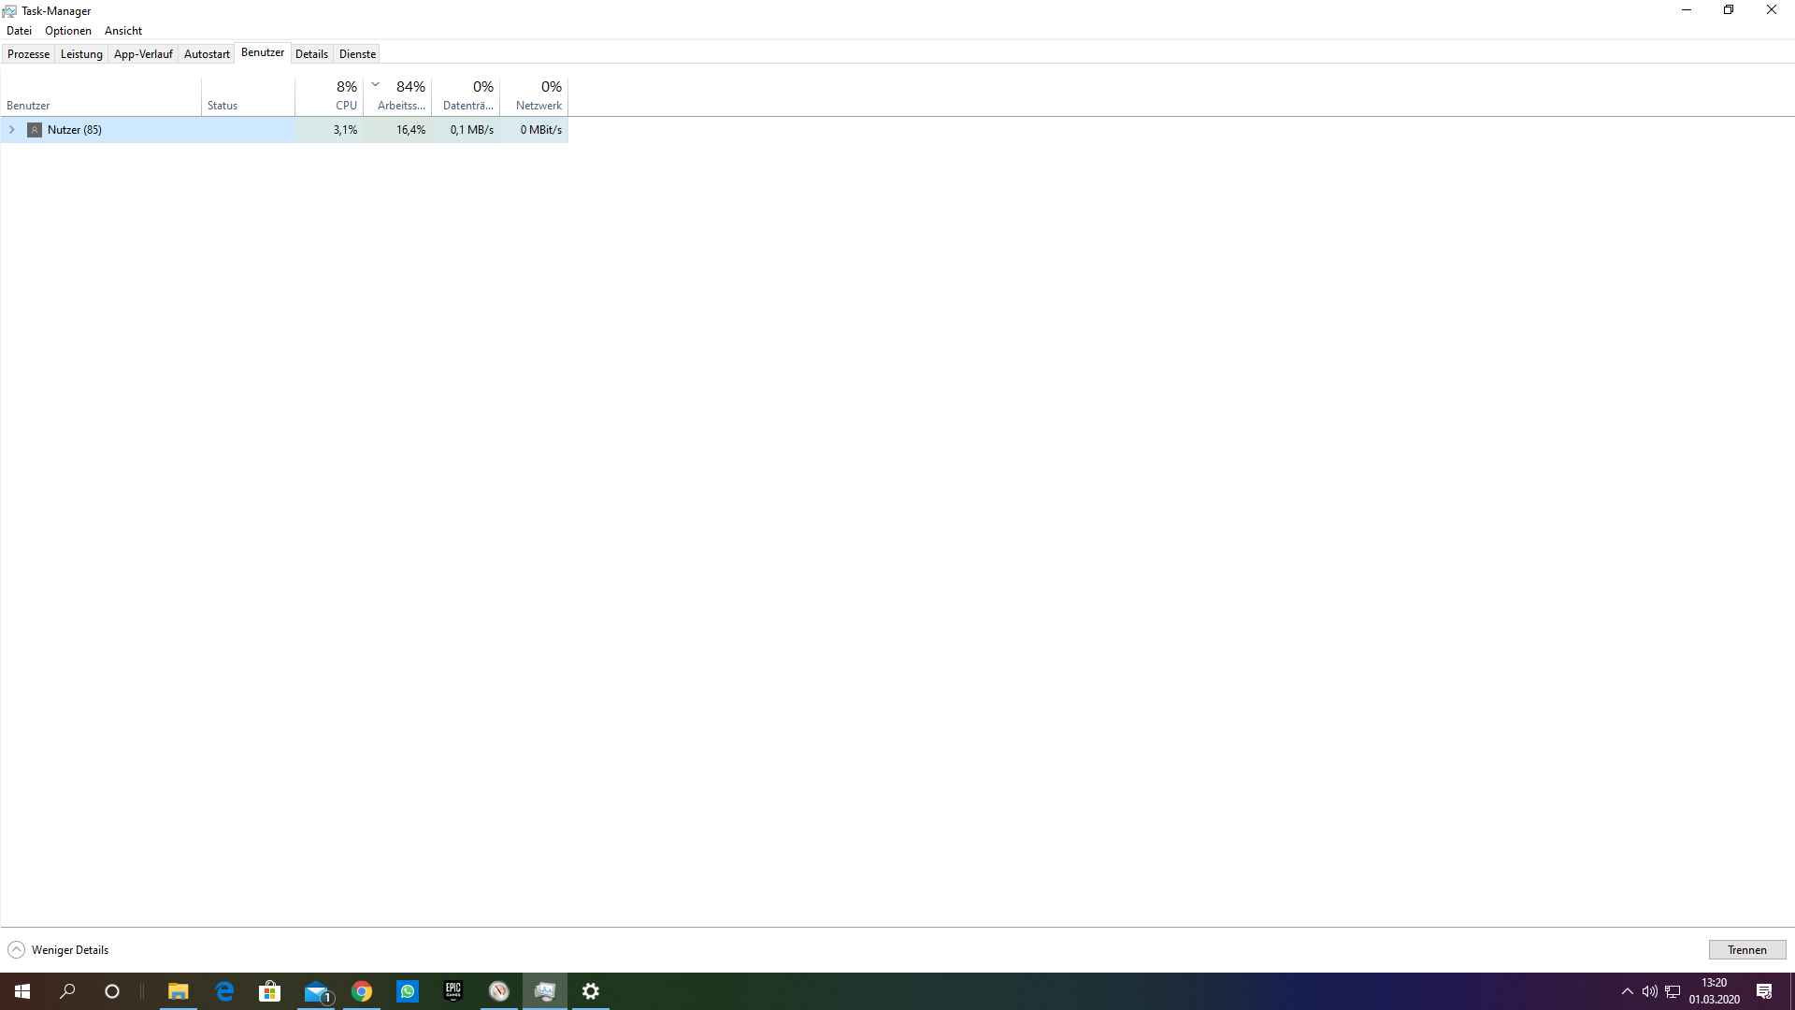
Task: Switch to the Leistung tab
Action: (x=81, y=53)
